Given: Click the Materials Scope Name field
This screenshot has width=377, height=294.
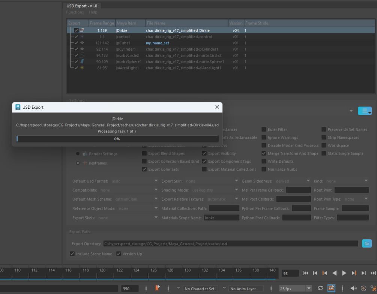Looking at the screenshot, I should [221, 218].
